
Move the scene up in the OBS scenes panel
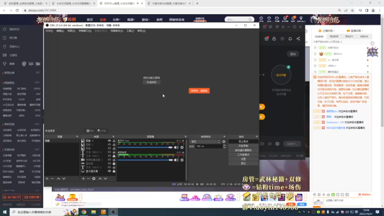click(x=59, y=179)
